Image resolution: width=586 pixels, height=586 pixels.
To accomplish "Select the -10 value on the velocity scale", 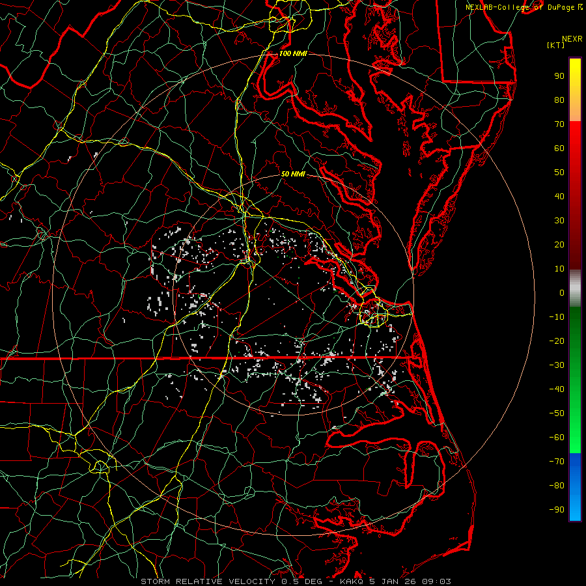I will [557, 317].
